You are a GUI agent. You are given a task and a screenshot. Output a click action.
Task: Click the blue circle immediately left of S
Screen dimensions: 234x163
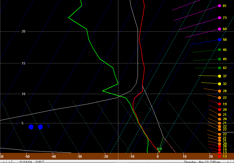pyautogui.click(x=40, y=127)
